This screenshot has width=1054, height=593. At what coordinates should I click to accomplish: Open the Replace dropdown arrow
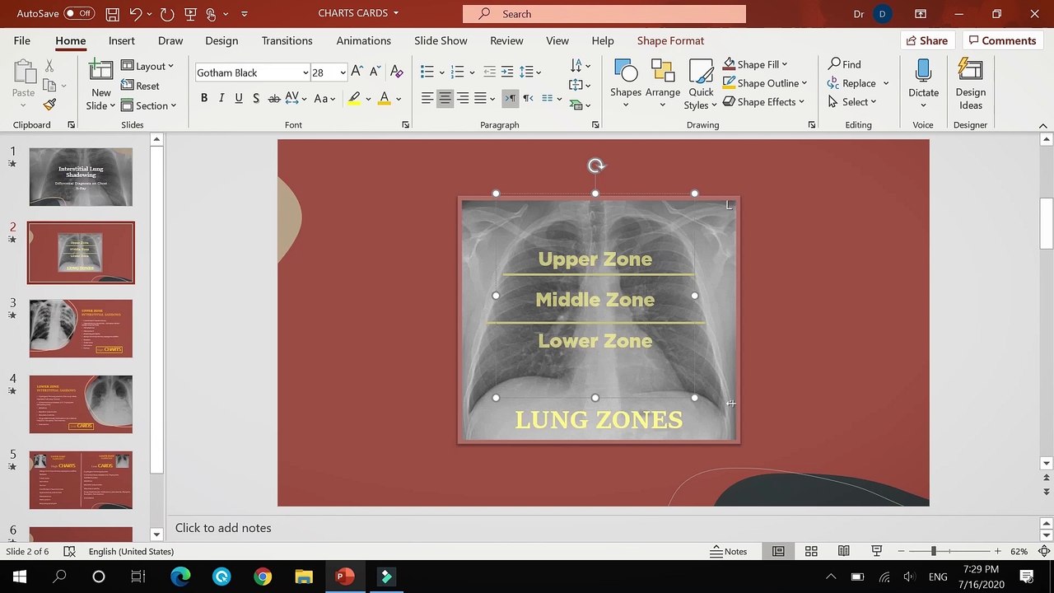(886, 83)
